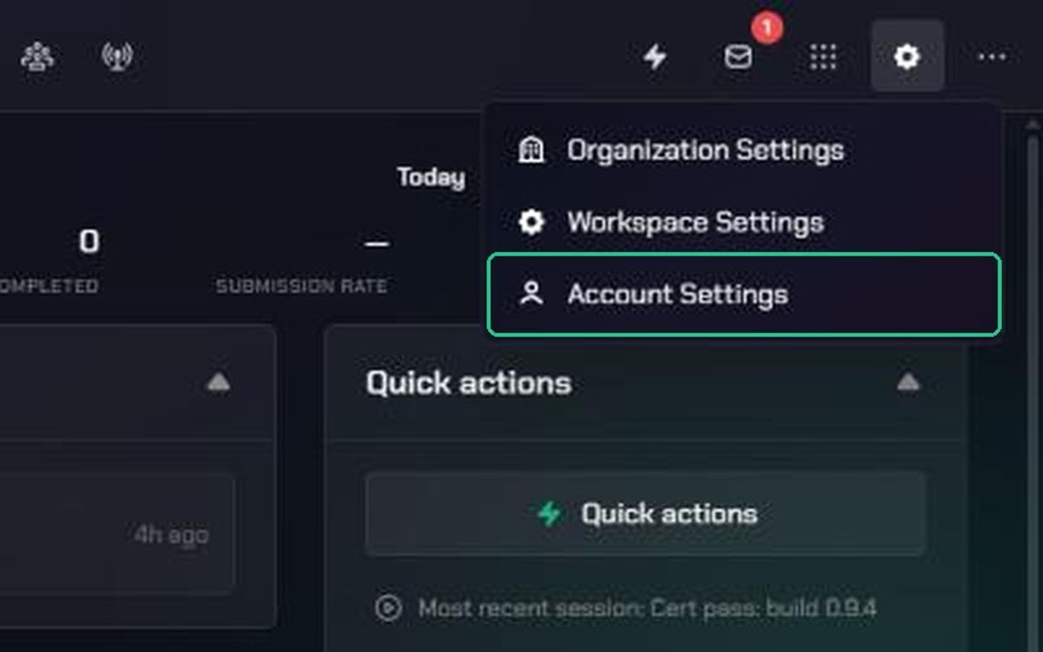Open the apps grid launcher
Image resolution: width=1043 pixels, height=652 pixels.
[x=822, y=57]
